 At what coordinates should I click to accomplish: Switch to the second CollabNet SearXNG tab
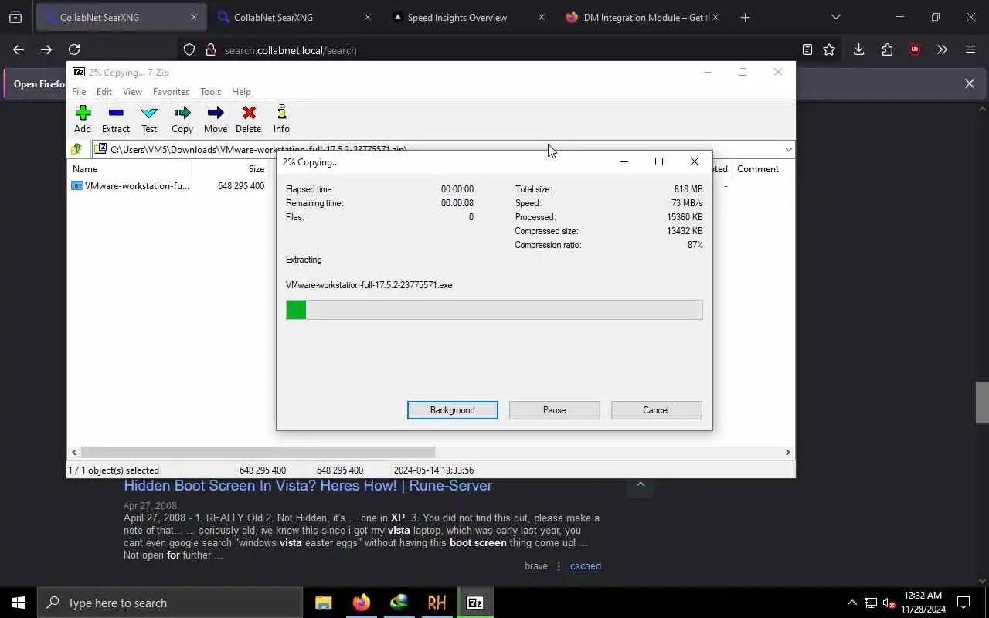point(295,17)
